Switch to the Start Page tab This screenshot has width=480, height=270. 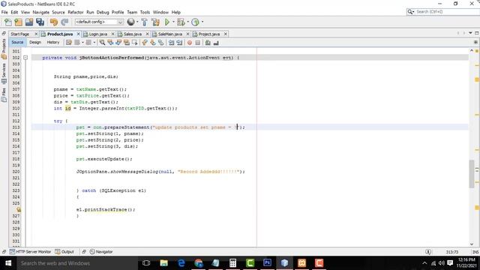click(20, 34)
